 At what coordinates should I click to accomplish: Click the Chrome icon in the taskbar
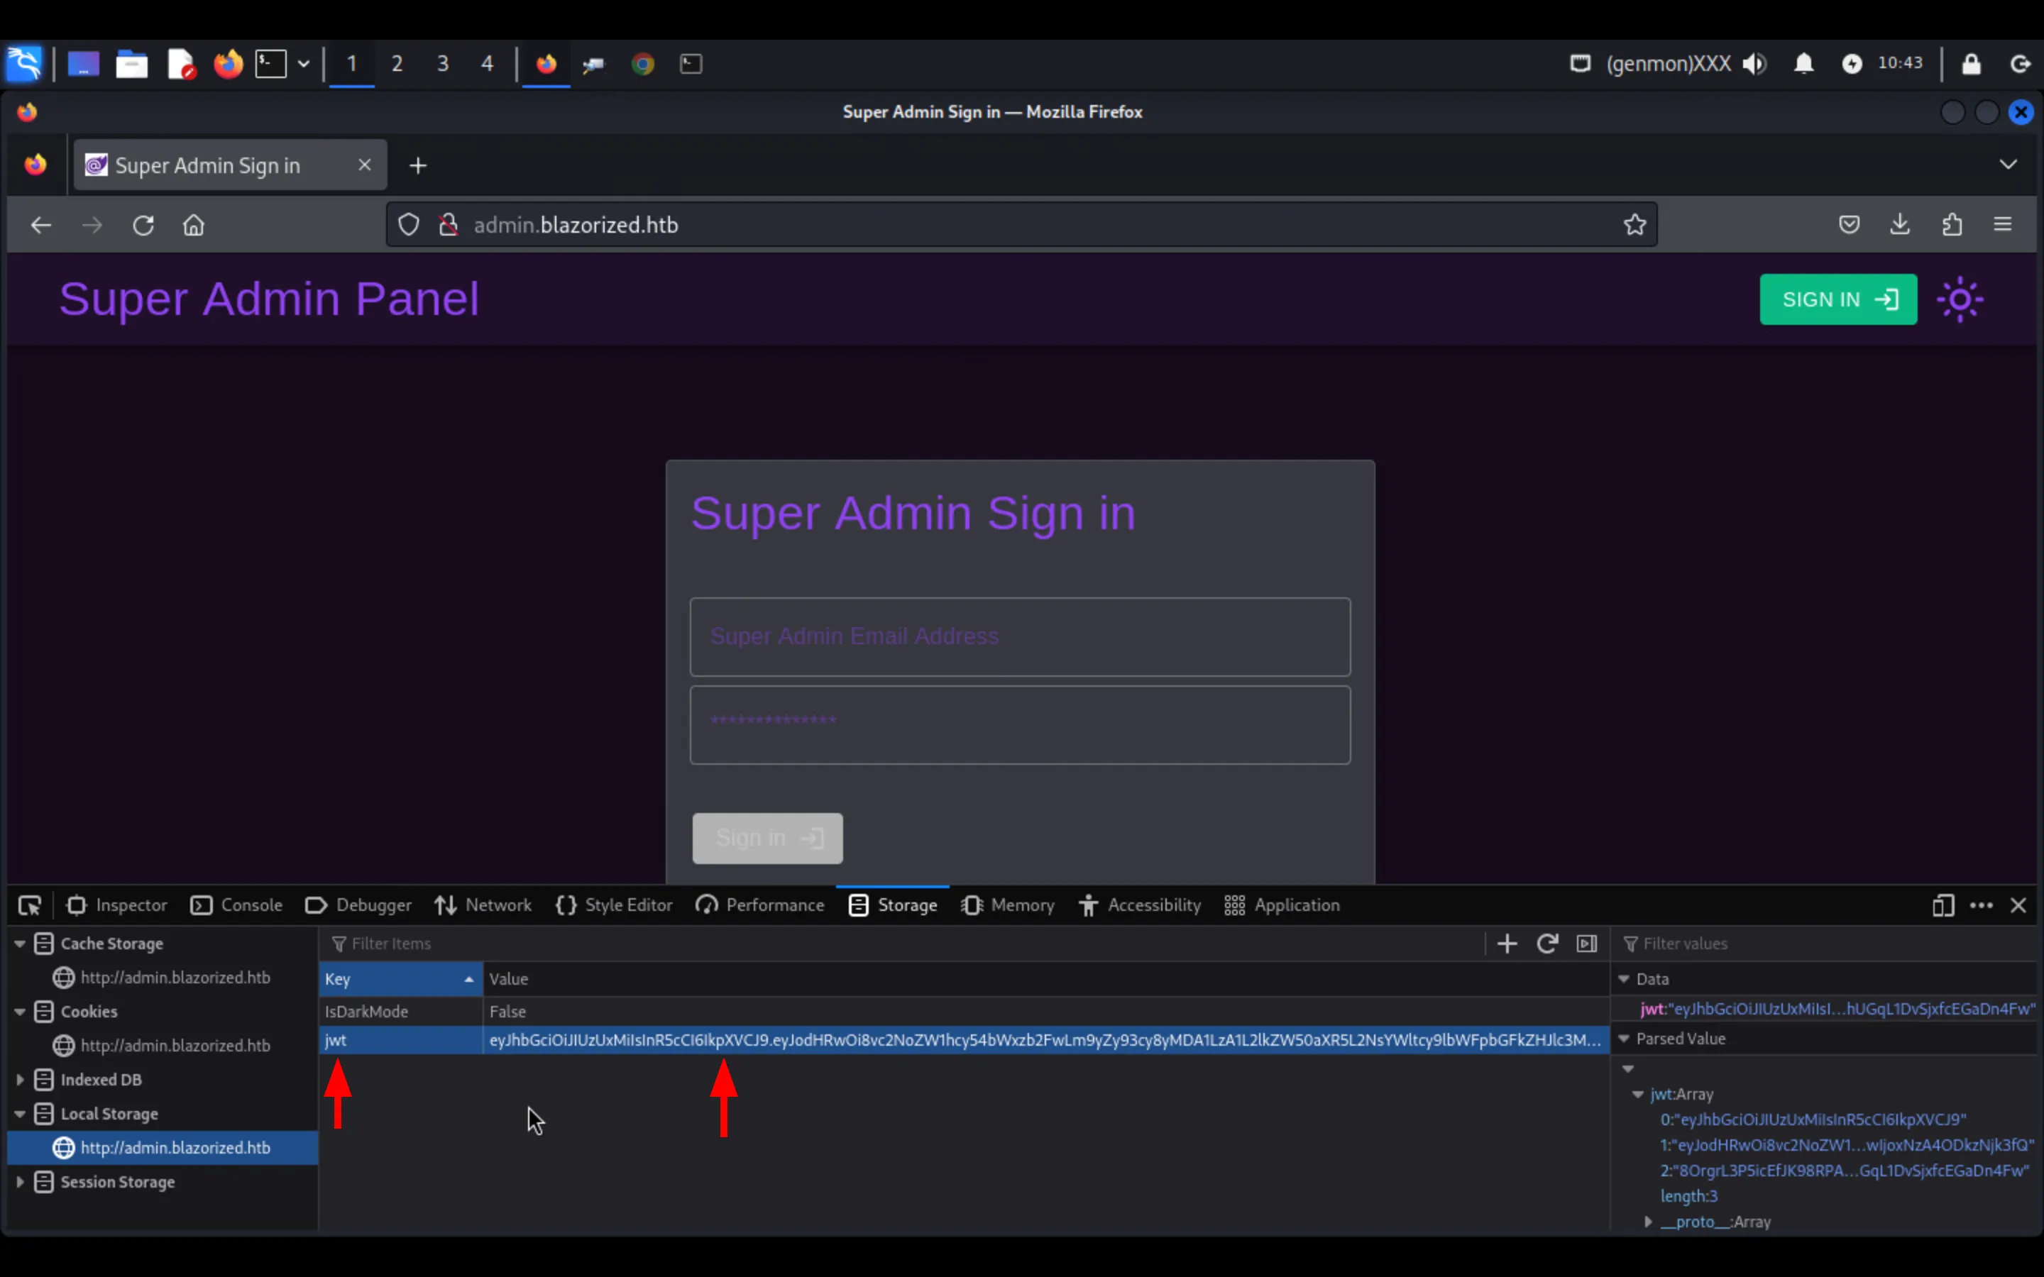(643, 63)
